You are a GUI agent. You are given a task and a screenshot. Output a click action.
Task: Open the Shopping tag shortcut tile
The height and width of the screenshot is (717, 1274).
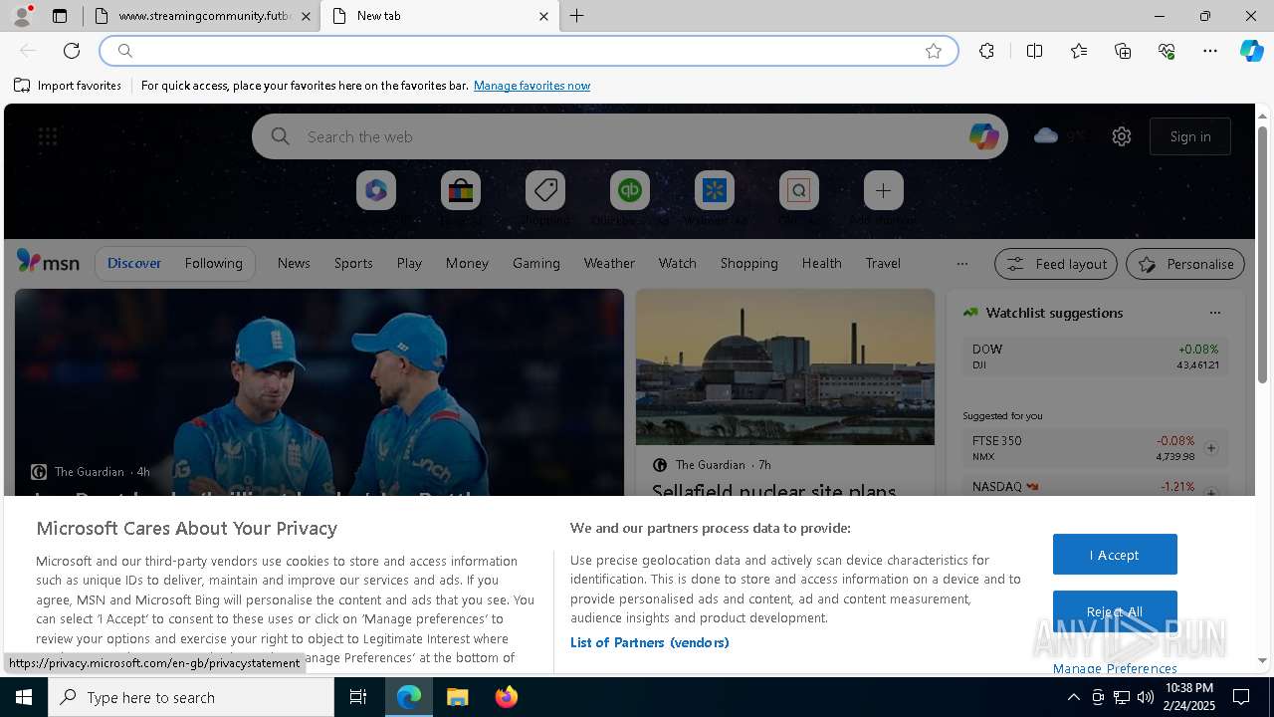(x=545, y=190)
